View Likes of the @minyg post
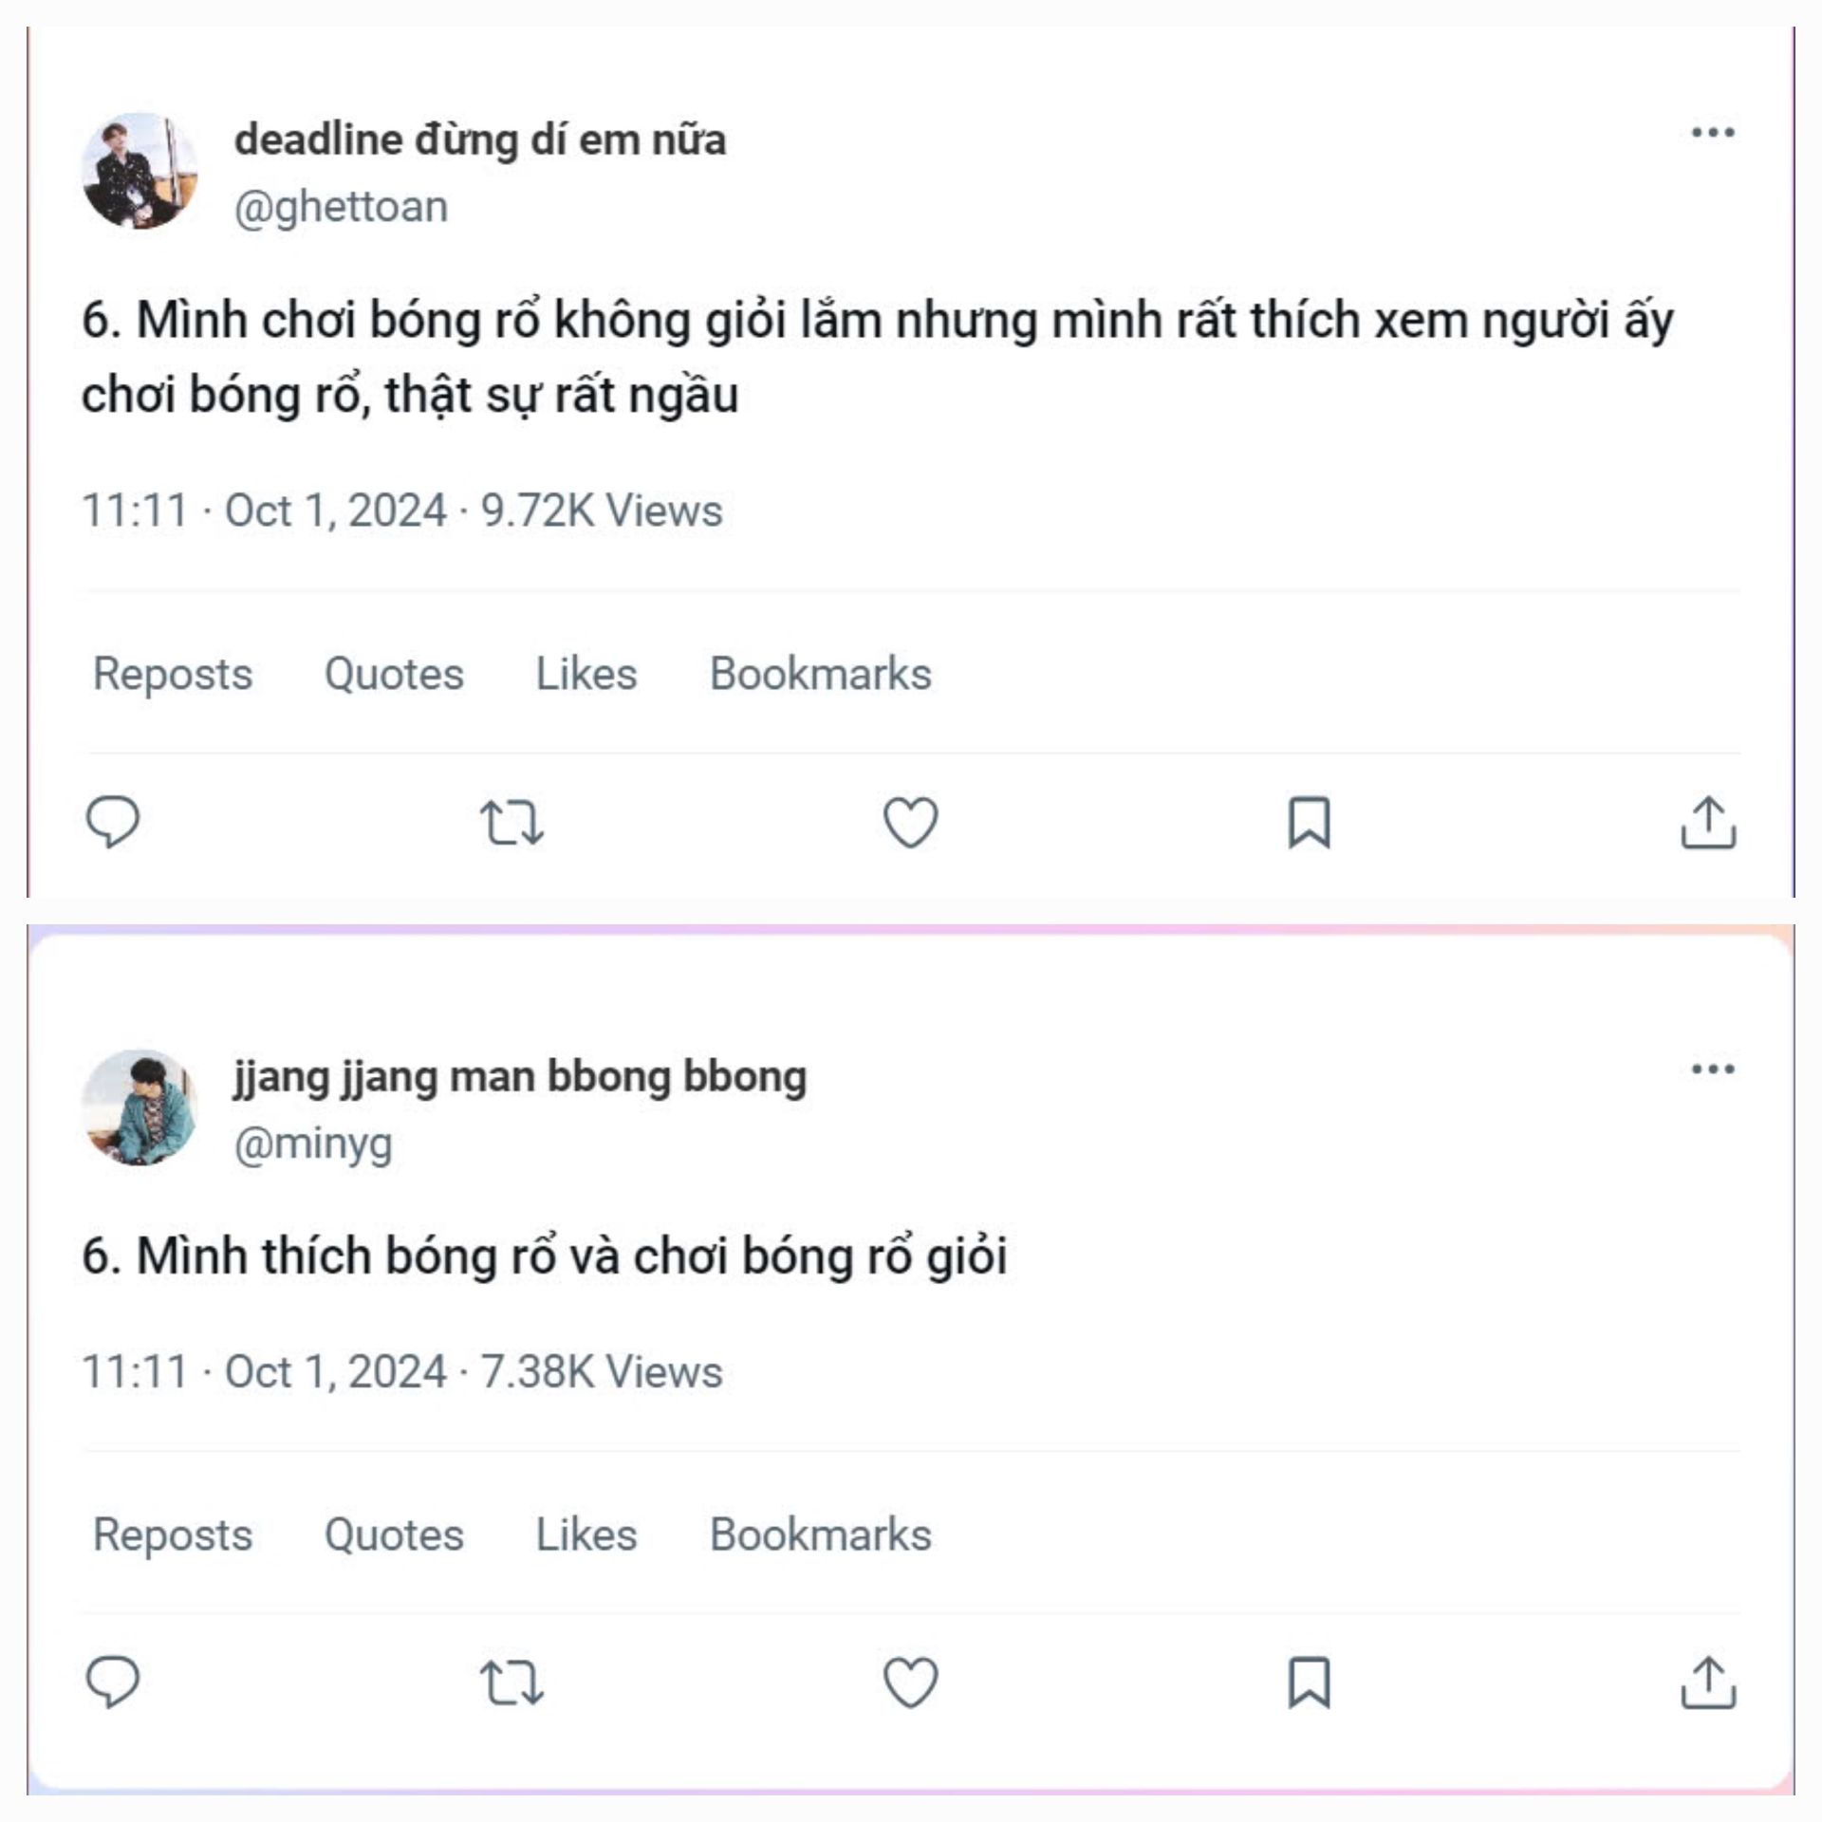 coord(586,1534)
